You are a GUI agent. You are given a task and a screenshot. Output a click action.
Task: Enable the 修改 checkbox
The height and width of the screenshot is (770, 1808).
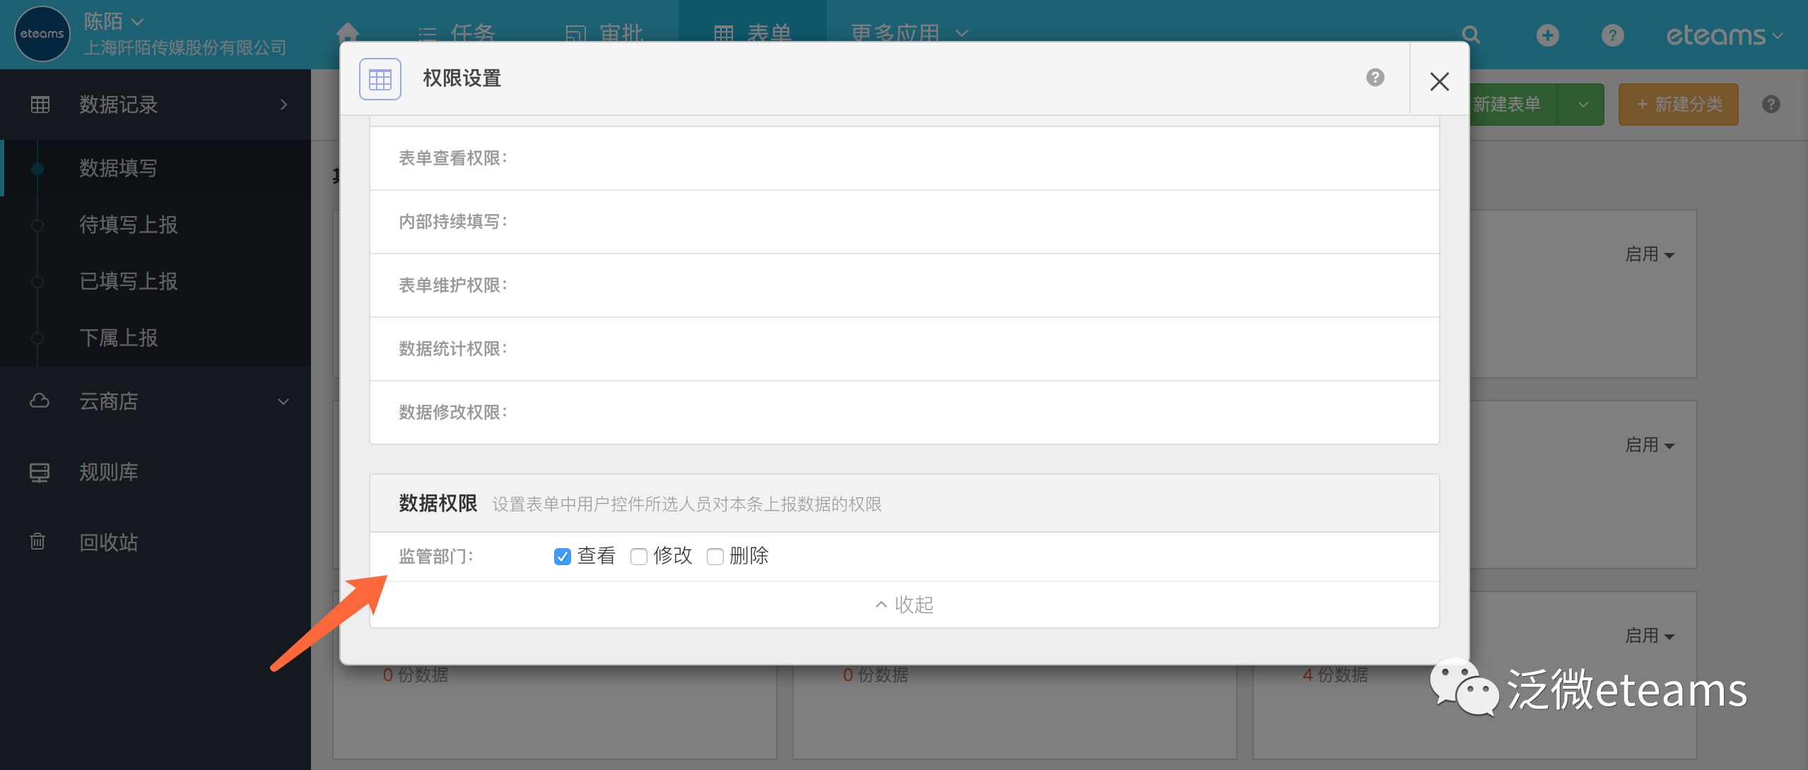pyautogui.click(x=639, y=557)
